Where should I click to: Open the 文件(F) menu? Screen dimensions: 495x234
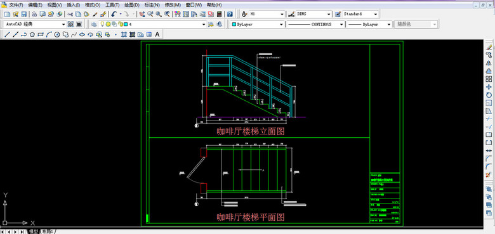(16, 5)
